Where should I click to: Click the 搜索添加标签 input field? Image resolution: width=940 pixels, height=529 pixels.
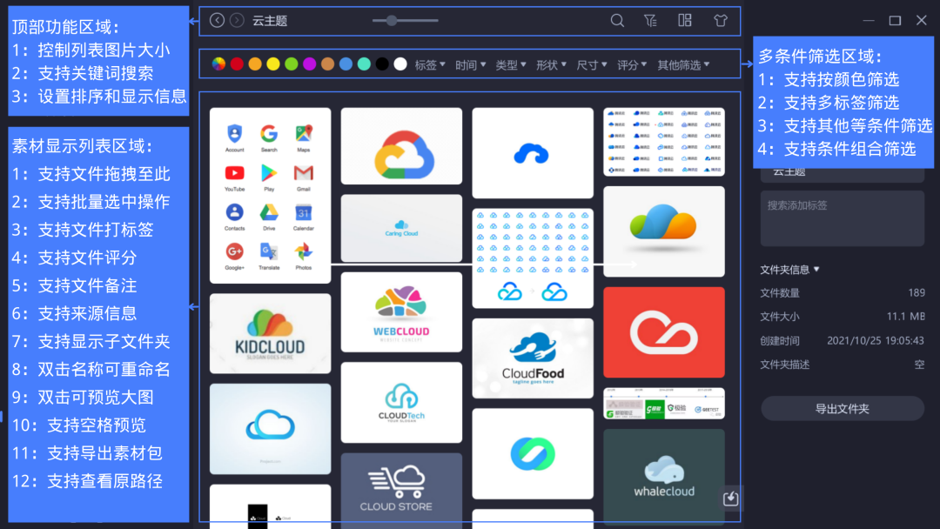point(843,218)
